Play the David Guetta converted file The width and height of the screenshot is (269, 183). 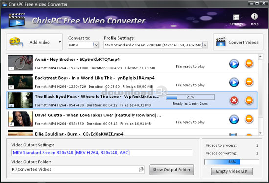coord(234,119)
